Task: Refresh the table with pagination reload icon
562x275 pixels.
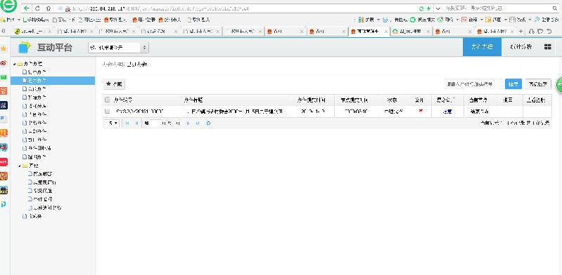Action: point(208,123)
